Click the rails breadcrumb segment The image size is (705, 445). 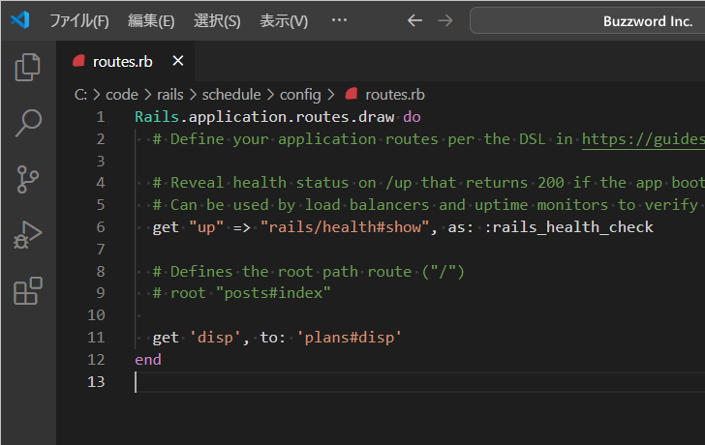pos(170,95)
